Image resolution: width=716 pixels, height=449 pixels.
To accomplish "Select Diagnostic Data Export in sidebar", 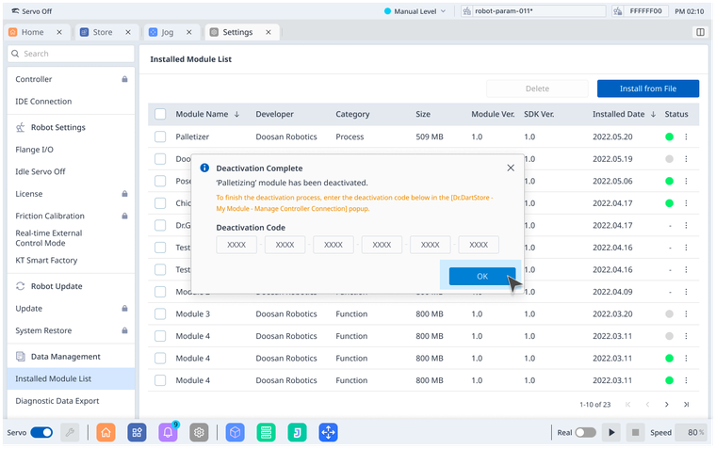I will [x=57, y=400].
